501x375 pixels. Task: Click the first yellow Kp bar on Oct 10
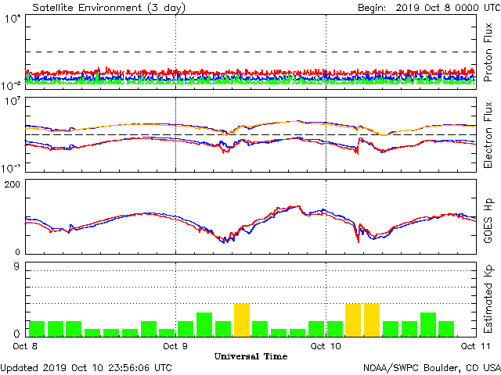(x=353, y=320)
